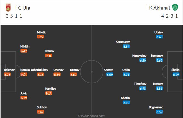This screenshot has width=183, height=118.
Task: Click Utsiev's 6.40 rating badge
Action: (160, 37)
